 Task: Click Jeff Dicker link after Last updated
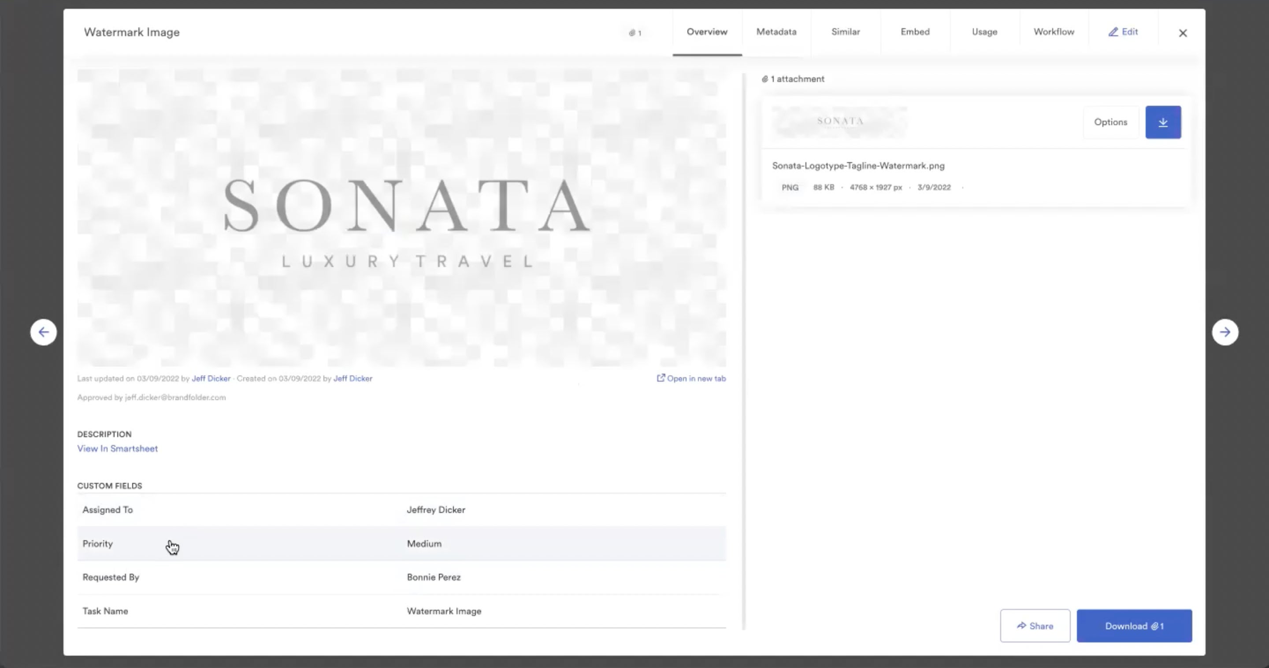(x=211, y=379)
